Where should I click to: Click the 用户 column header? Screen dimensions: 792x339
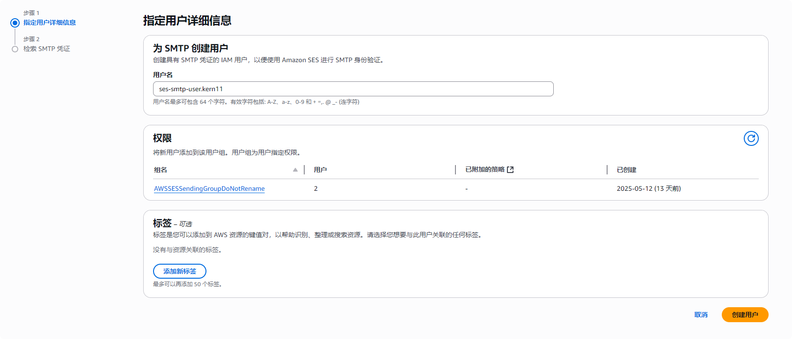pyautogui.click(x=320, y=170)
